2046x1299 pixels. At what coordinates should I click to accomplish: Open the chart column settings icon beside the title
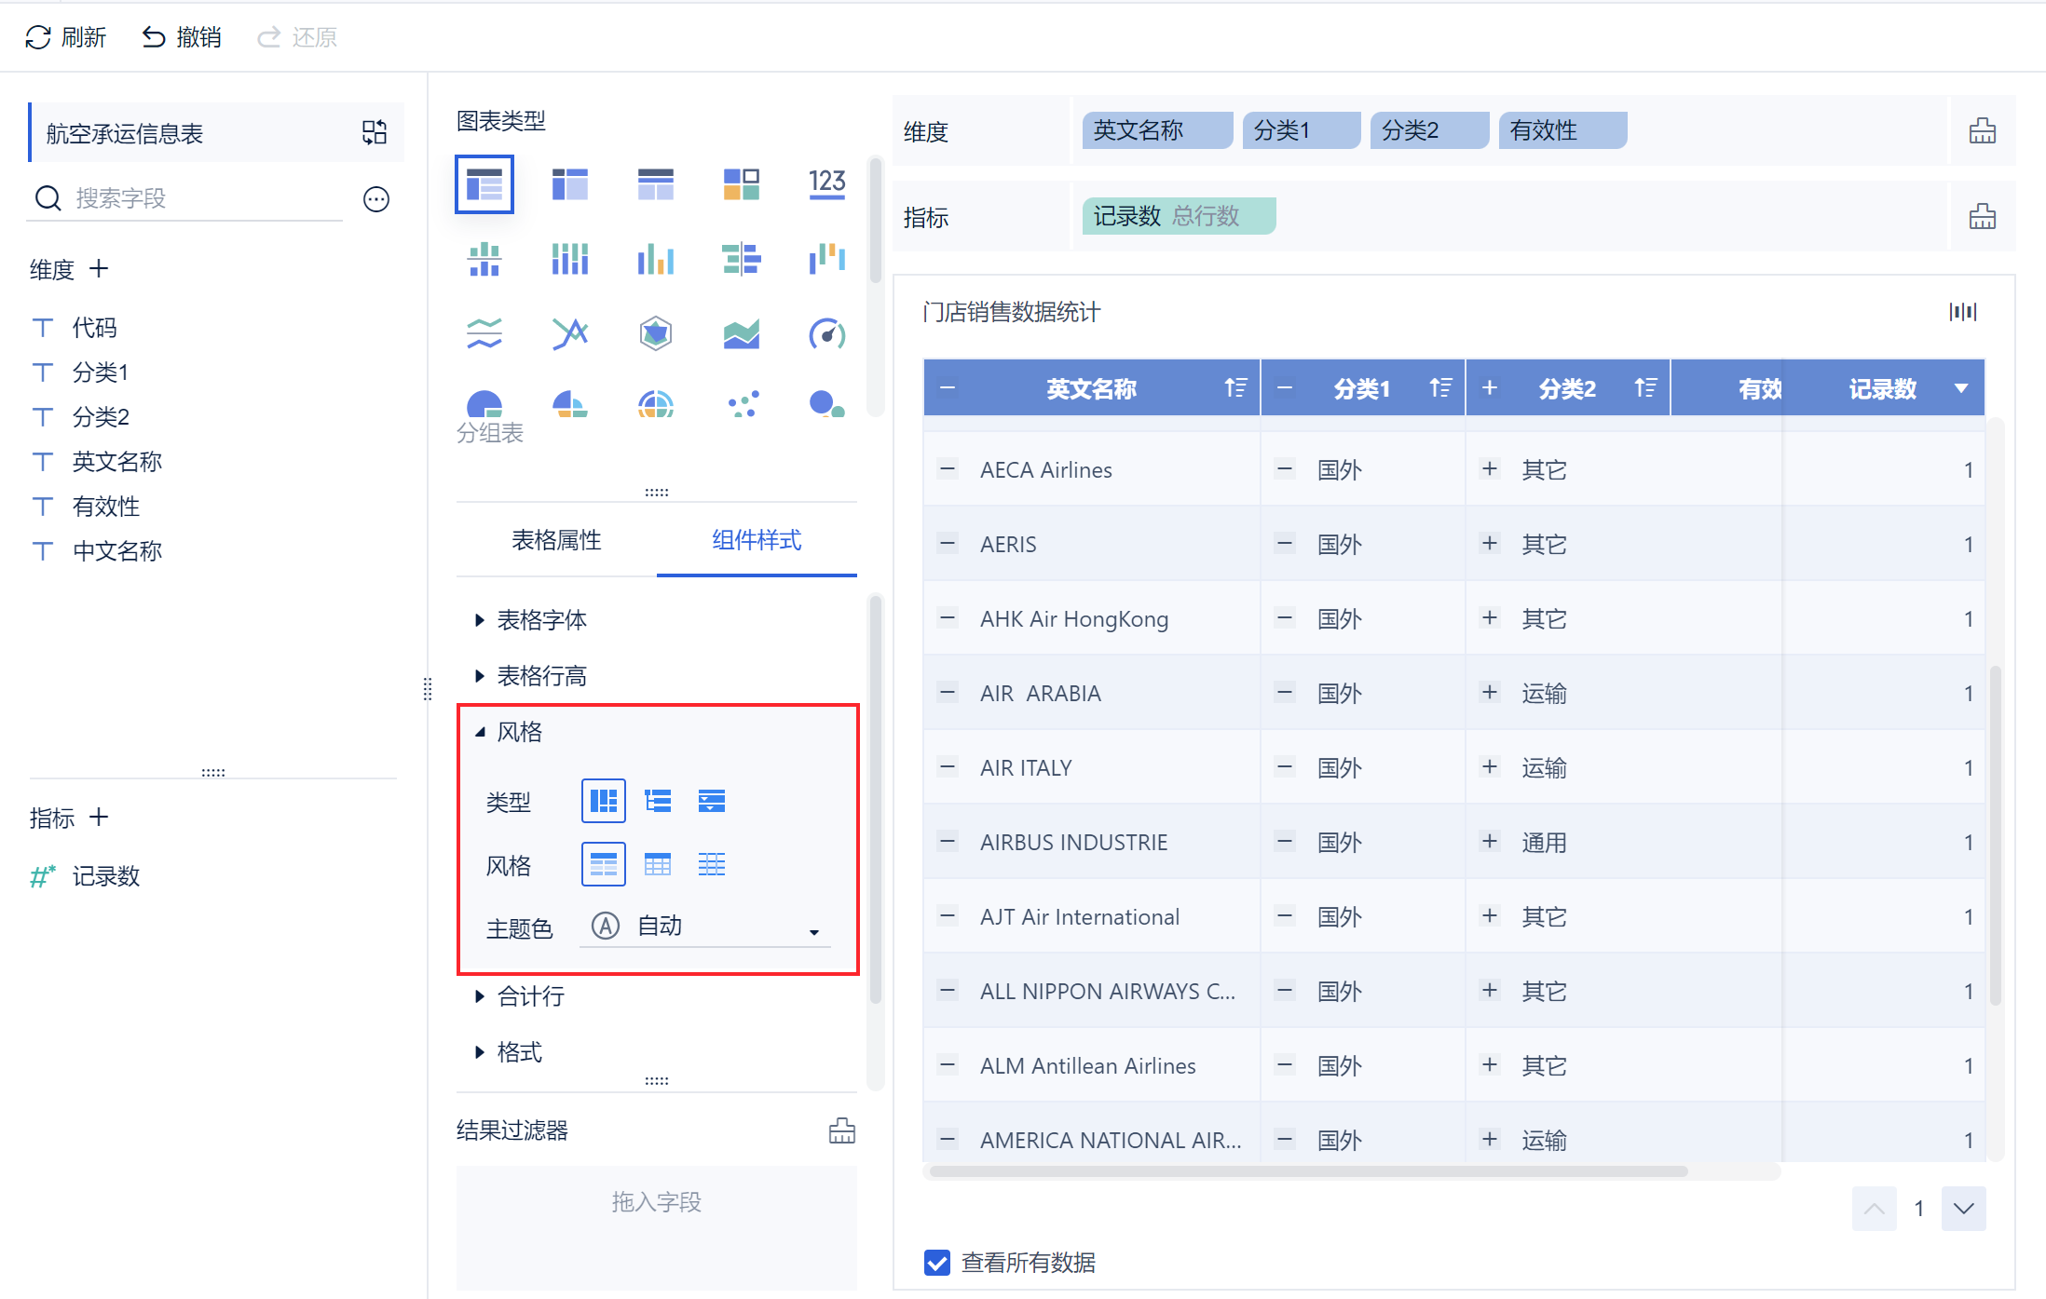pyautogui.click(x=1962, y=312)
